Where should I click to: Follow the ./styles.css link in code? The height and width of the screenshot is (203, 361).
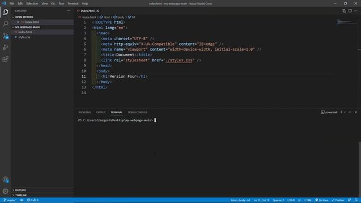[x=179, y=60]
